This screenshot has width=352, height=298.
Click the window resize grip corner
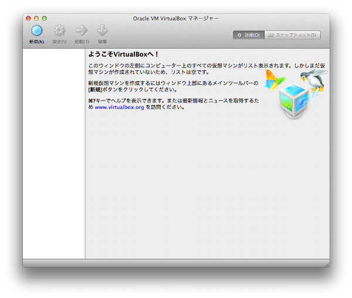point(327,265)
